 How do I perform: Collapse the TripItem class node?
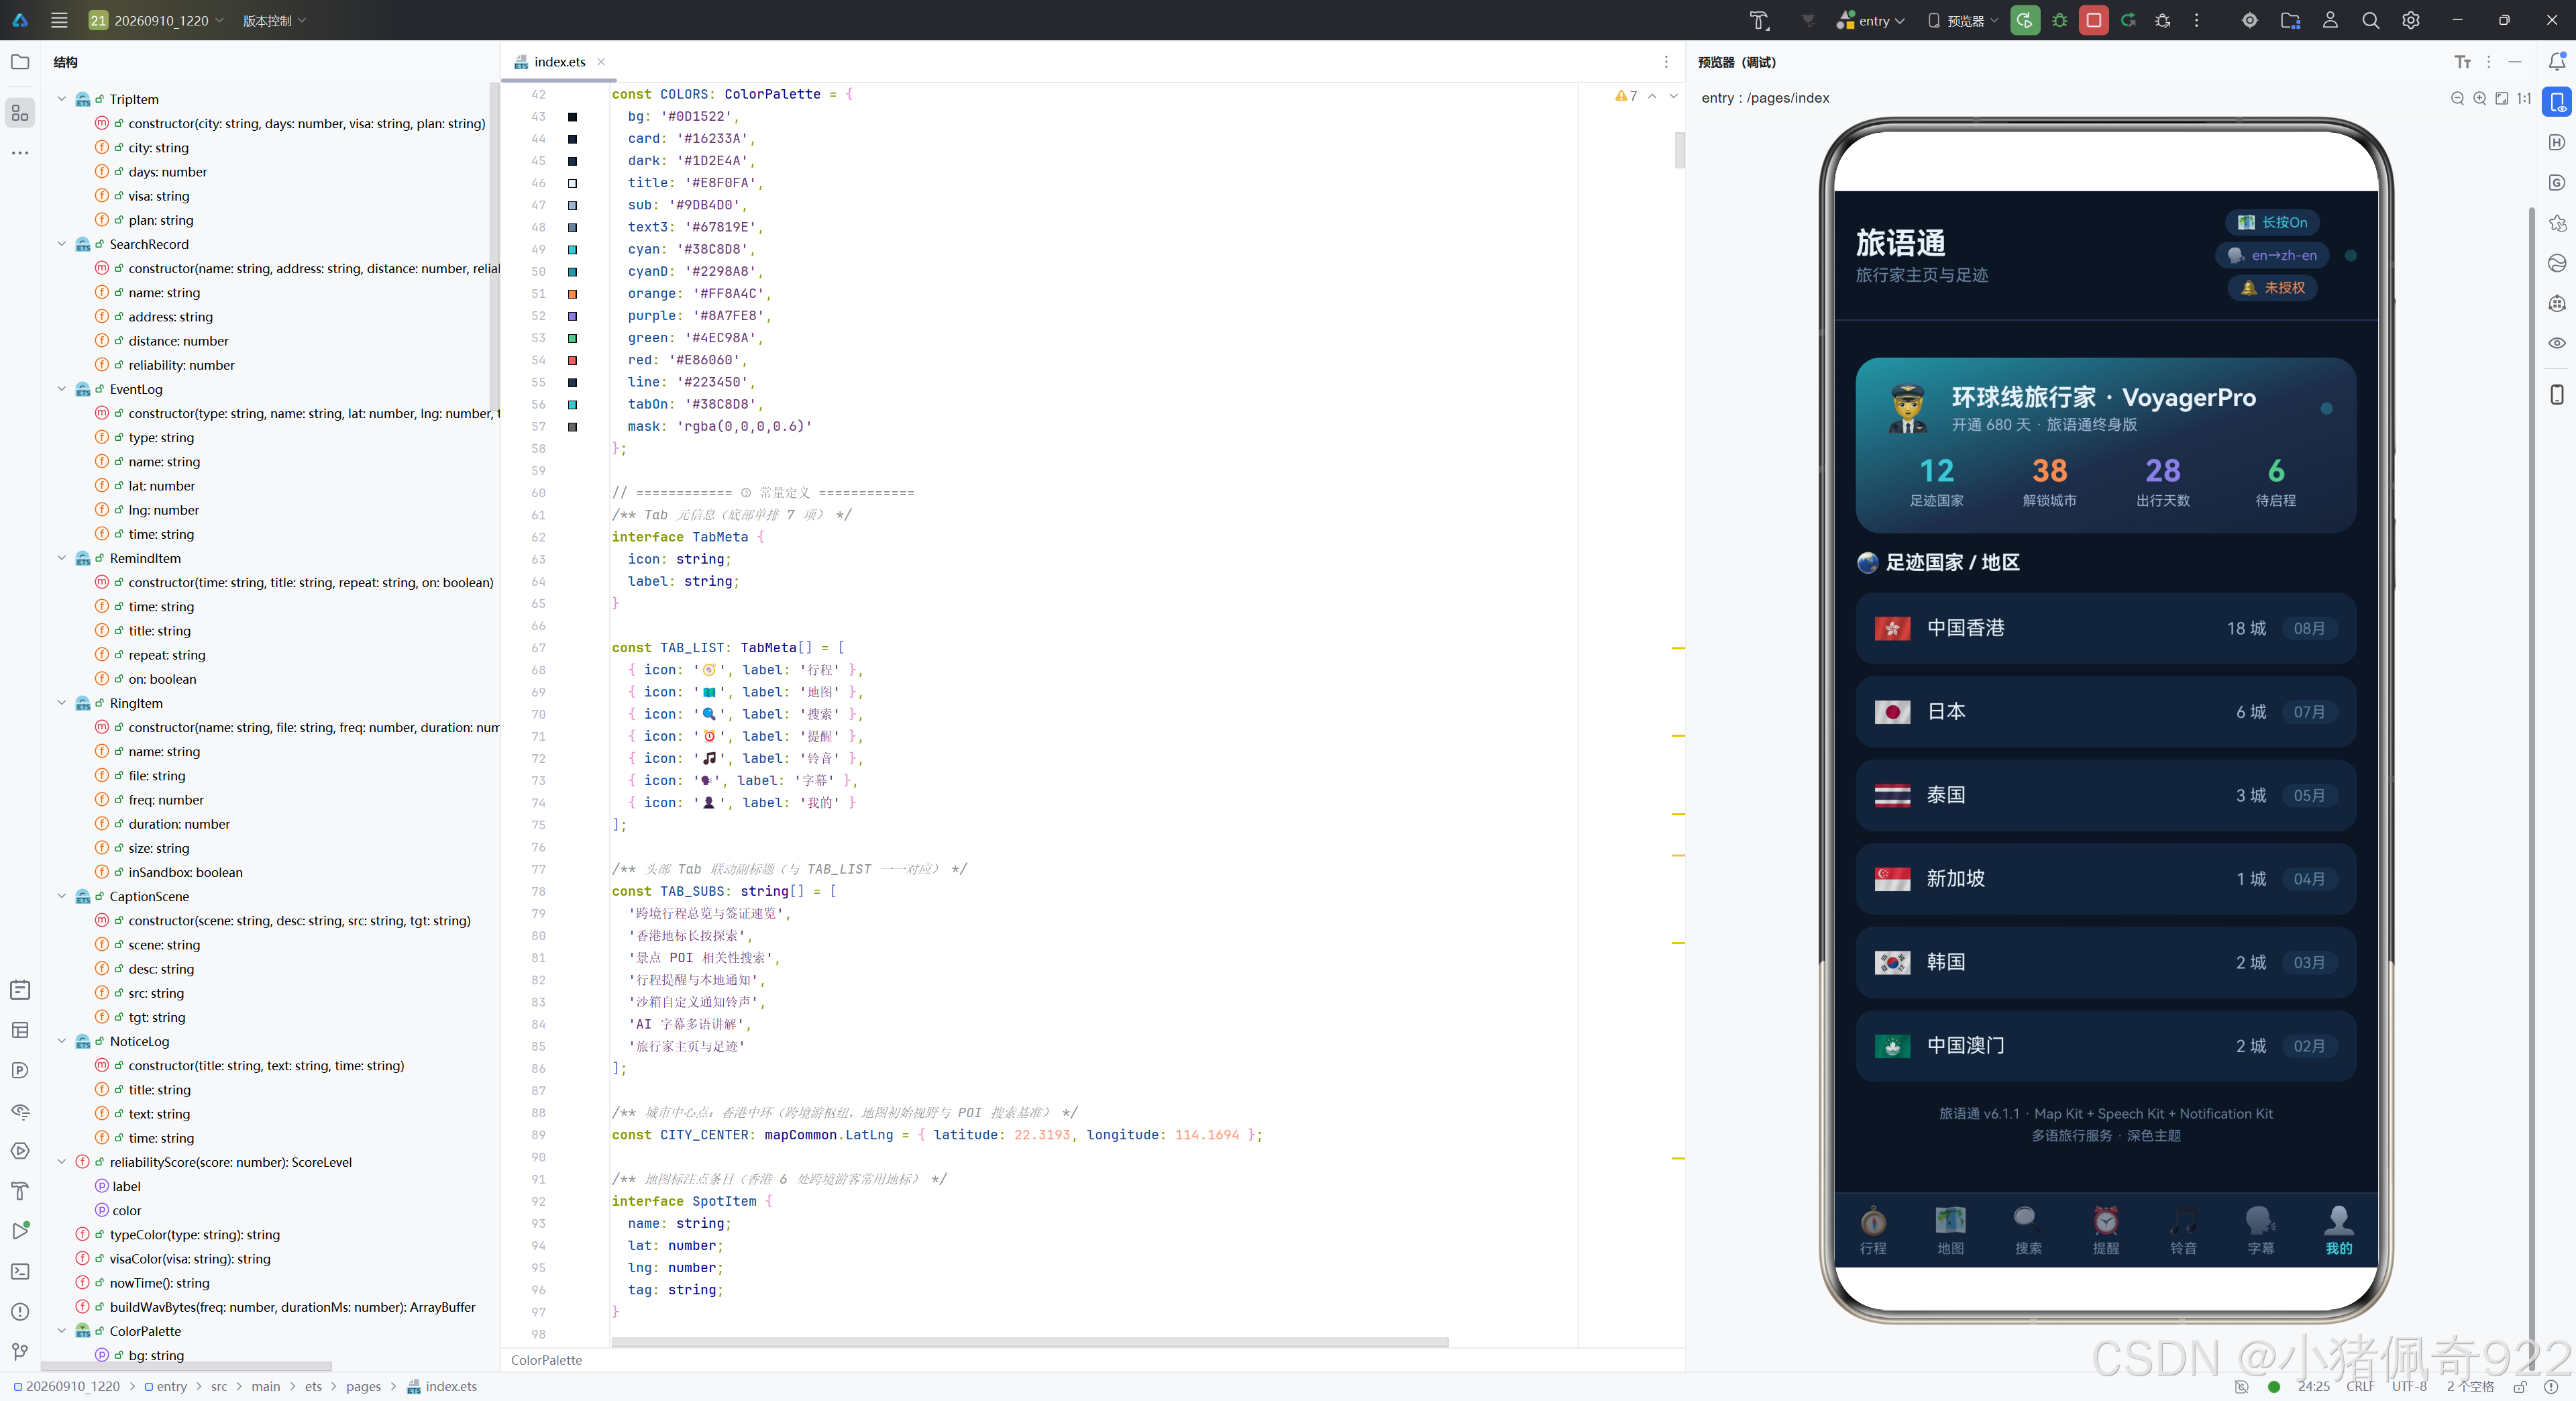61,99
